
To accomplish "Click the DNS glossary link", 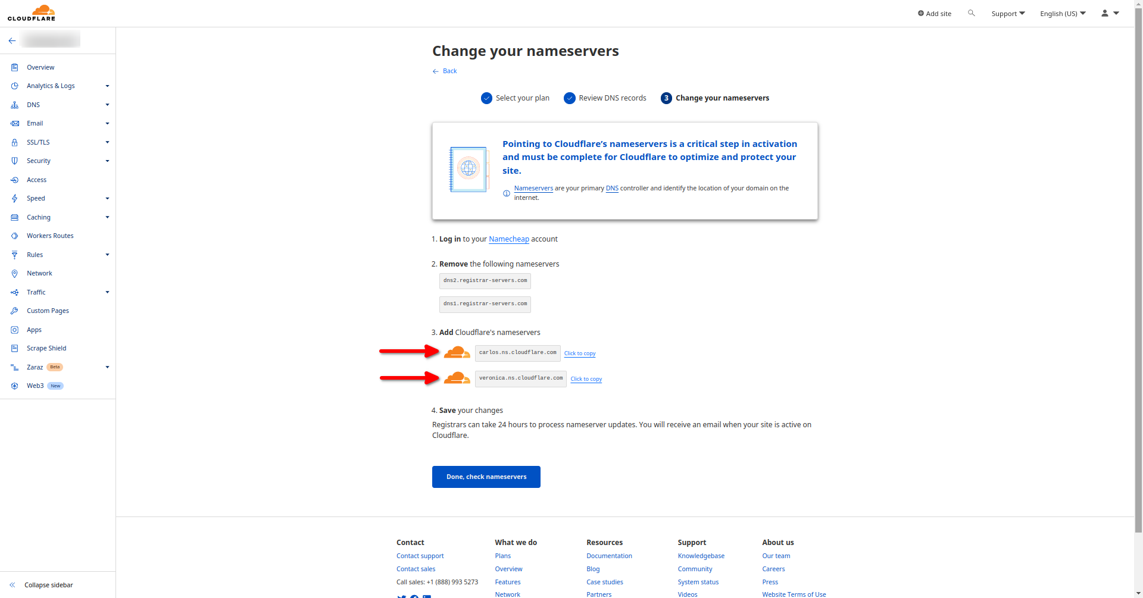I will (x=612, y=188).
